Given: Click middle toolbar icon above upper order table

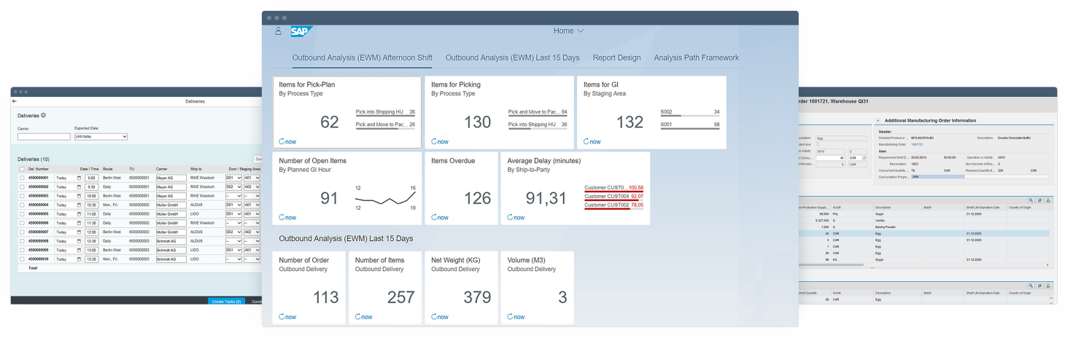Looking at the screenshot, I should click(1039, 200).
